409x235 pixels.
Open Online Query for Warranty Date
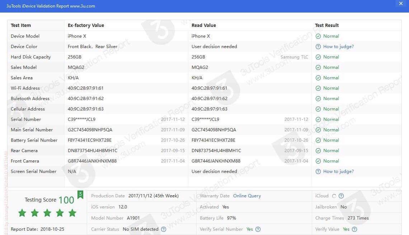click(247, 196)
